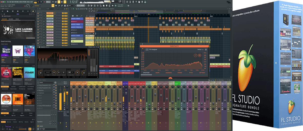This screenshot has height=131, width=303.
Task: Switch to the PACKS tab in browser
Action: [17, 19]
